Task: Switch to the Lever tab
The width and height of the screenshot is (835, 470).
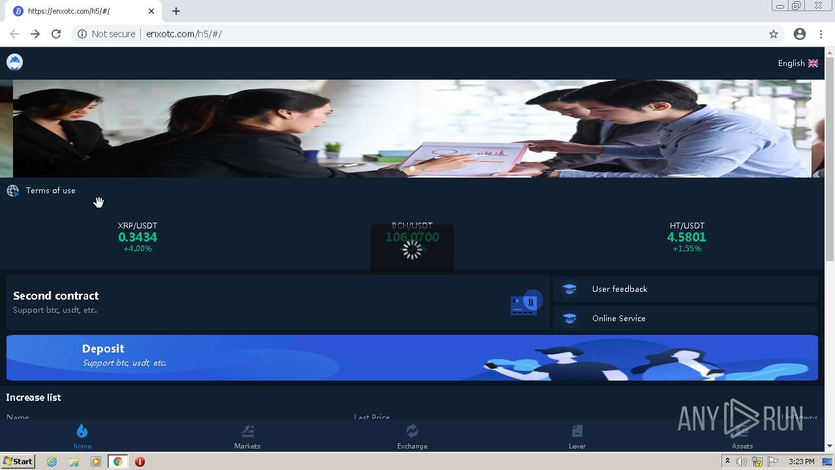Action: [x=577, y=437]
